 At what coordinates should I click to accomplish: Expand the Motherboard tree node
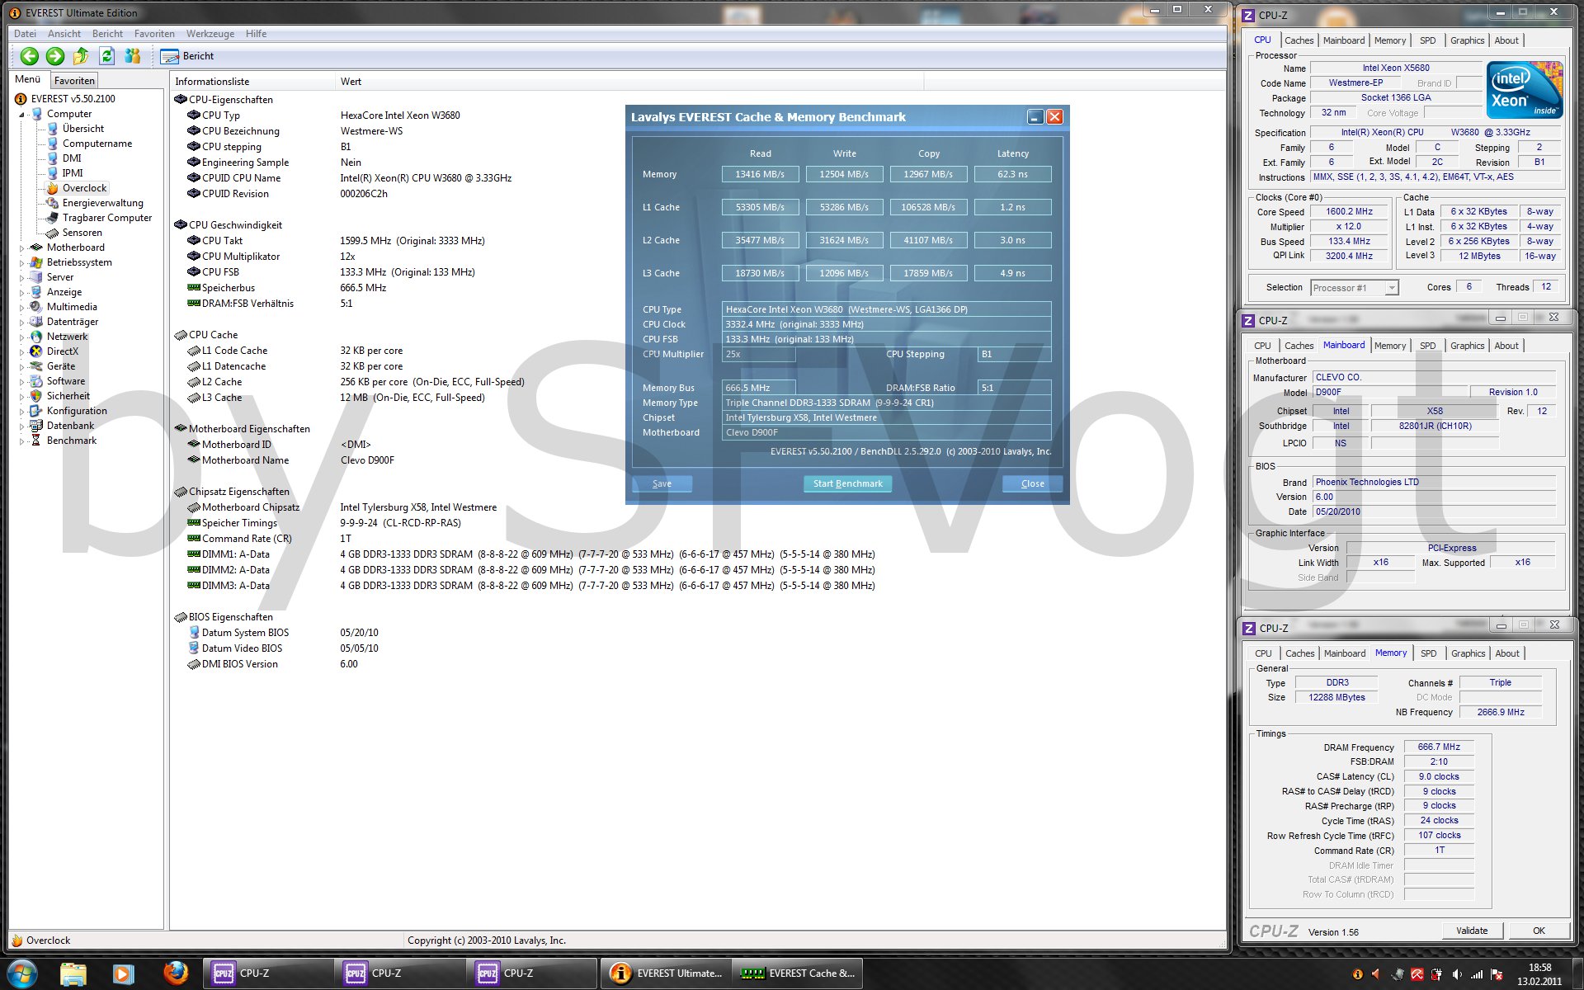22,247
